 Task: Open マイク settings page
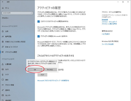[x=7, y=75]
